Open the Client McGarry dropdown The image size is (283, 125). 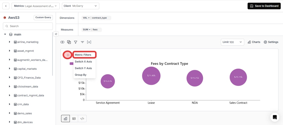click(x=81, y=6)
